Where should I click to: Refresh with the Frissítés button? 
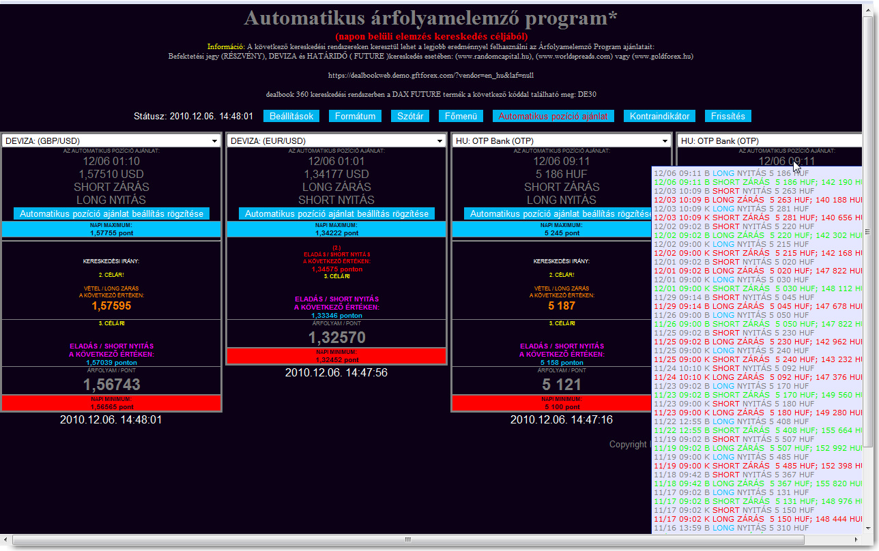point(728,116)
